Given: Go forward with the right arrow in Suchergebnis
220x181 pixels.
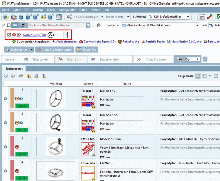Looking at the screenshot, I should pos(13,76).
